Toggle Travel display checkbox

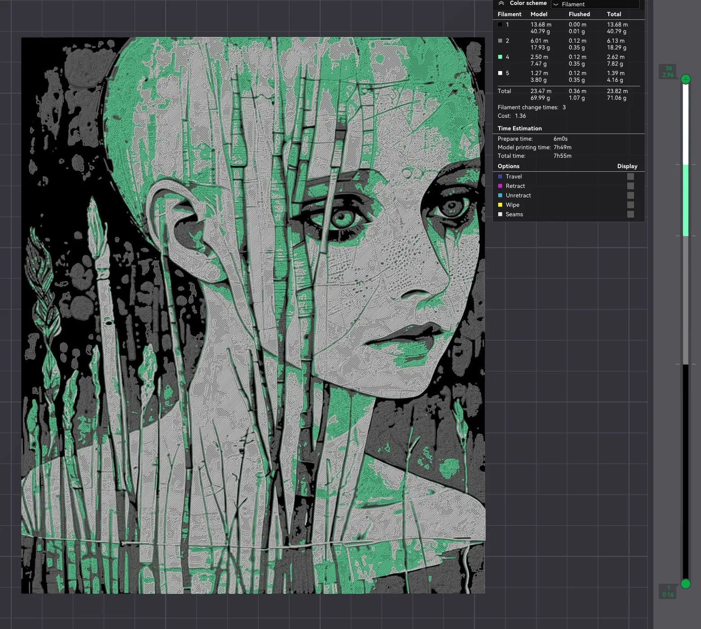[x=630, y=177]
